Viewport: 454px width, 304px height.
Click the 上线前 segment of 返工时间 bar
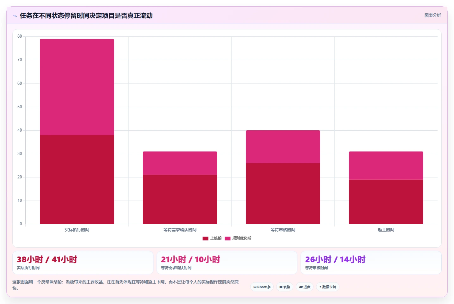386,202
